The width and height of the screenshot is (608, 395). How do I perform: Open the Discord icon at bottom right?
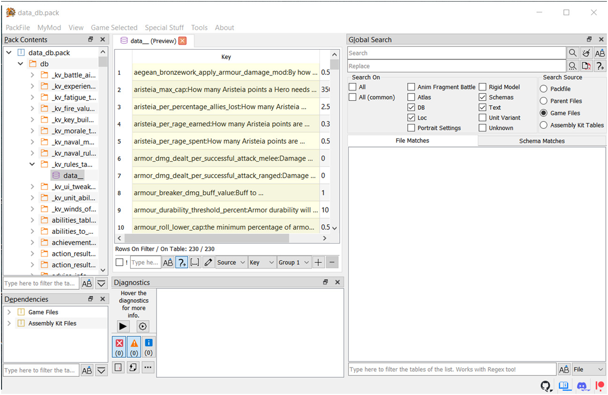pos(582,386)
